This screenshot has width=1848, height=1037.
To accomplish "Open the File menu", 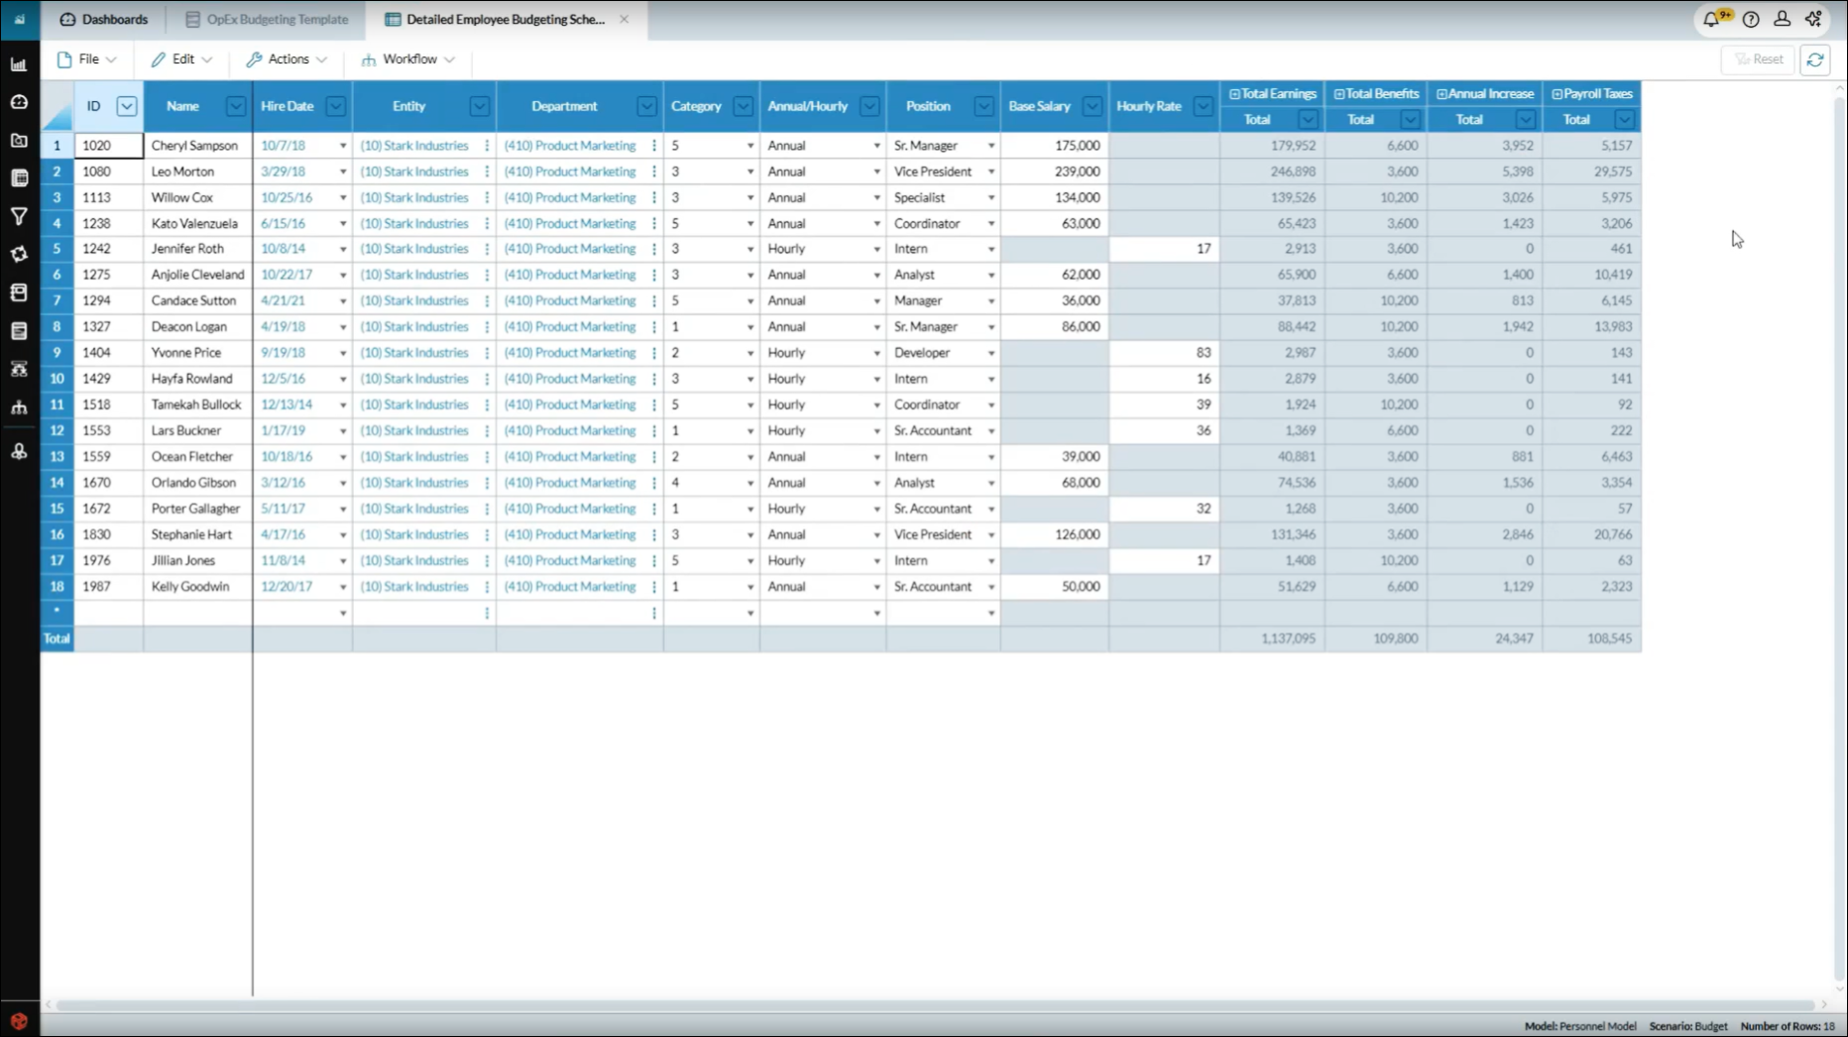I will tap(87, 59).
